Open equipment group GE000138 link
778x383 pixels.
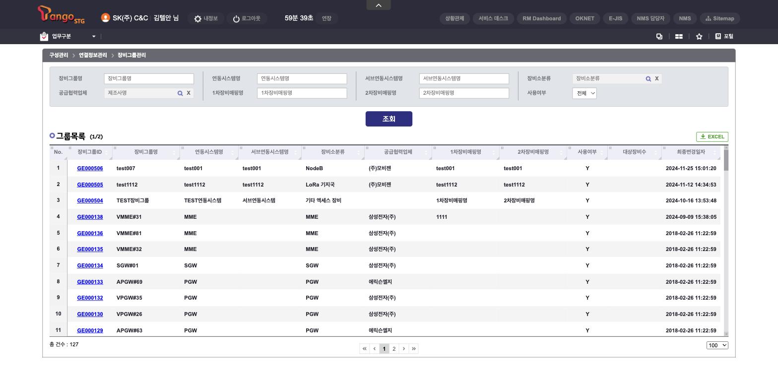coord(90,217)
